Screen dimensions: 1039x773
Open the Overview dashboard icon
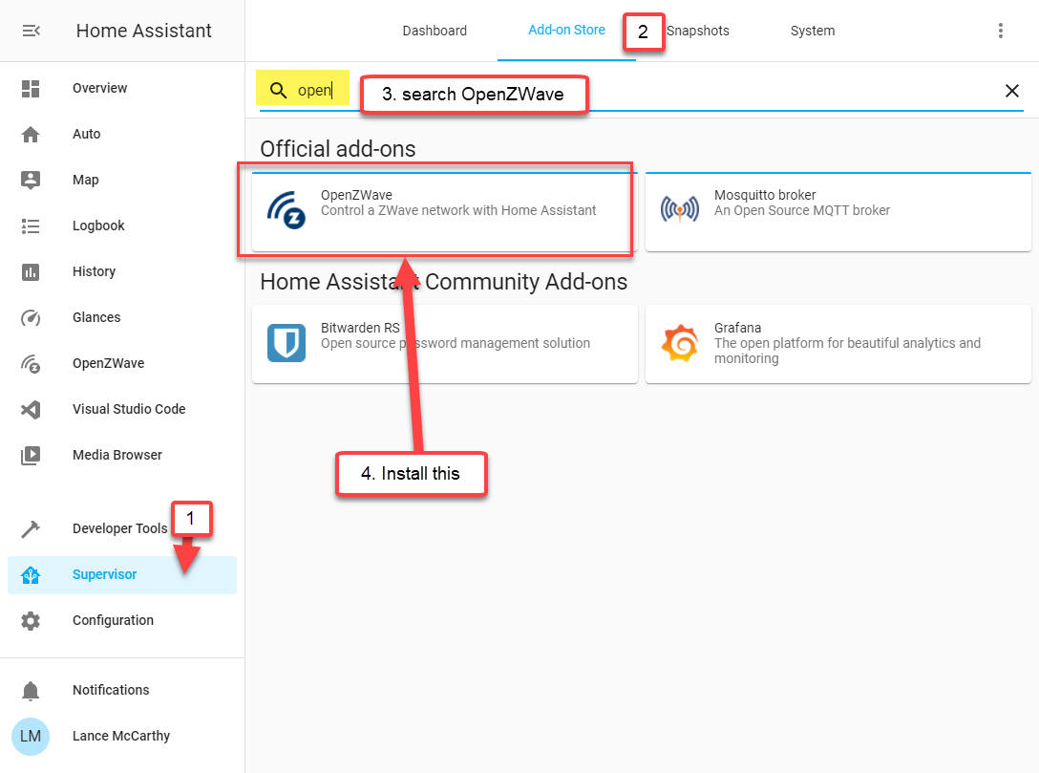31,89
